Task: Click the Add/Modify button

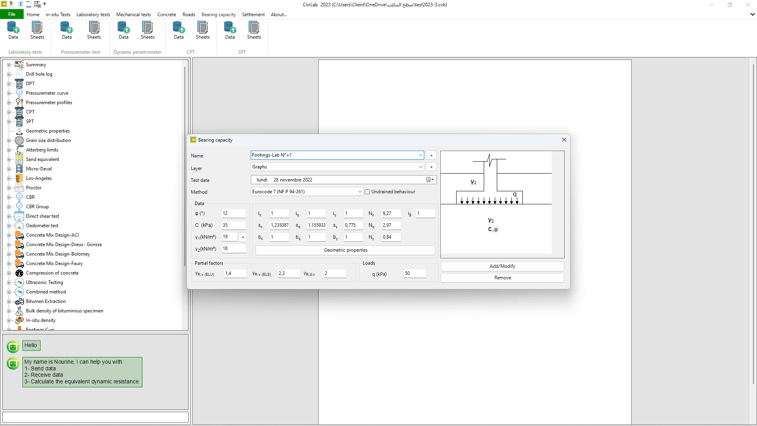Action: tap(502, 266)
